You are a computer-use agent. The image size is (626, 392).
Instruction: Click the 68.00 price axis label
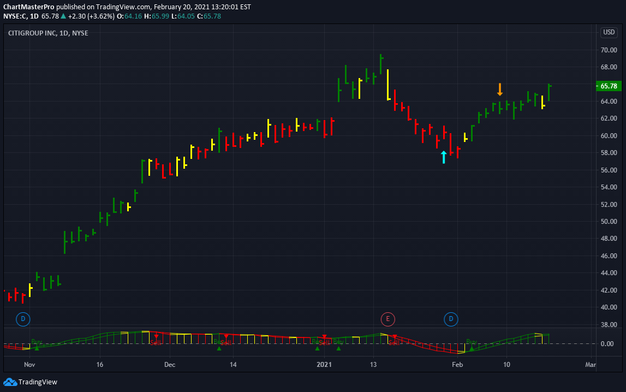609,67
